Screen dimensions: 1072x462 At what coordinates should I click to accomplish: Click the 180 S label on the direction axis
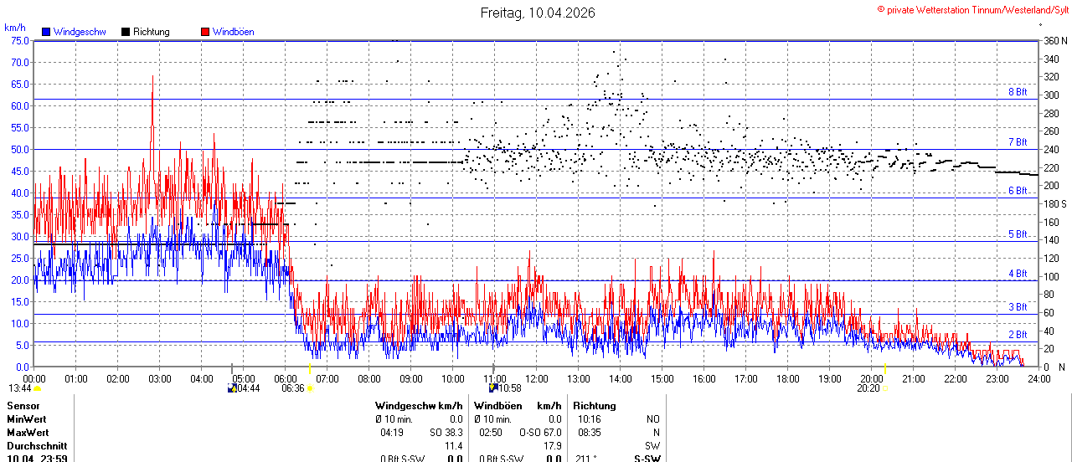point(1055,203)
